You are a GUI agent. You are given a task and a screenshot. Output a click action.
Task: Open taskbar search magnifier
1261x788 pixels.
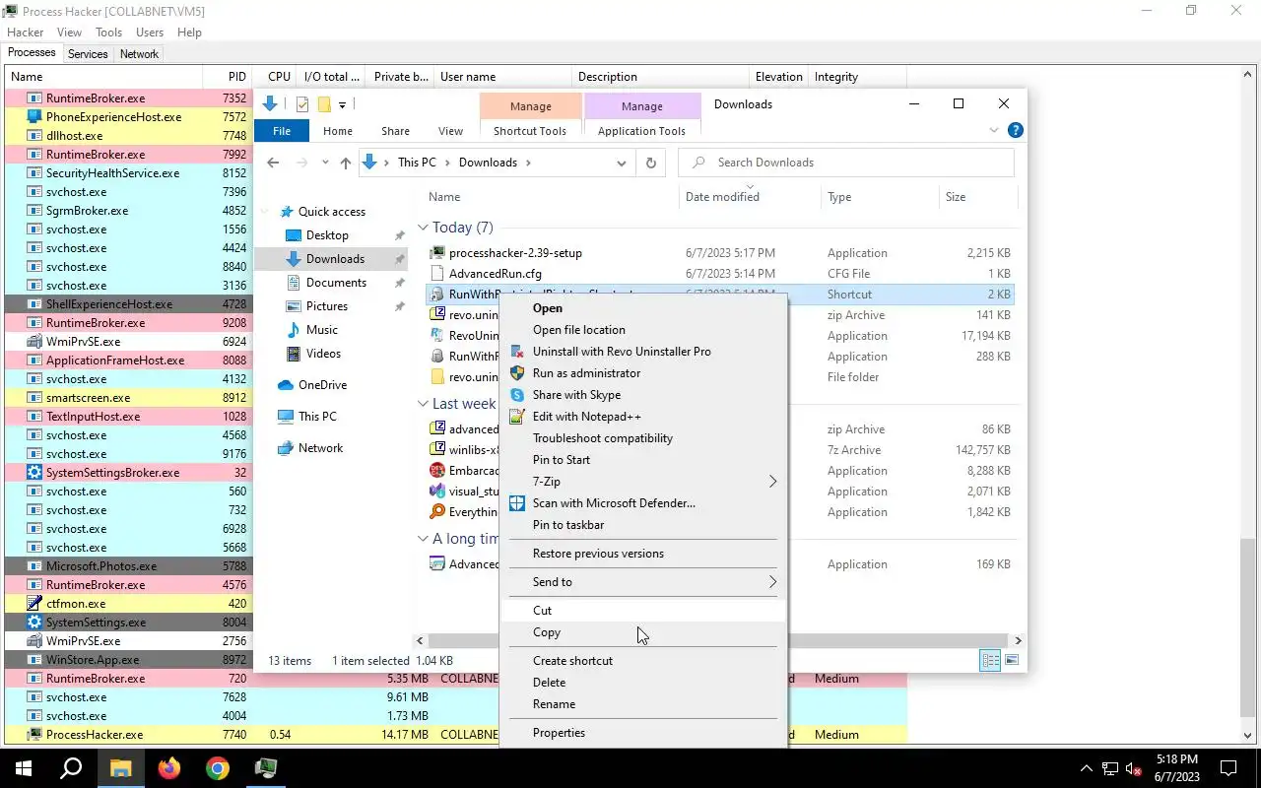[x=71, y=768]
